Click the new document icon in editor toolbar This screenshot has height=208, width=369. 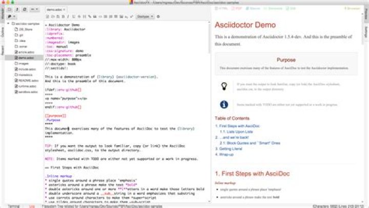tap(47, 17)
